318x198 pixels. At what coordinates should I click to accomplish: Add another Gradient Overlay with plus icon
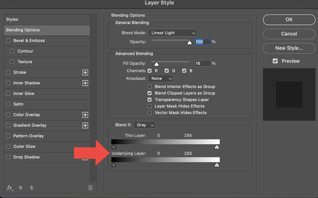(x=85, y=126)
